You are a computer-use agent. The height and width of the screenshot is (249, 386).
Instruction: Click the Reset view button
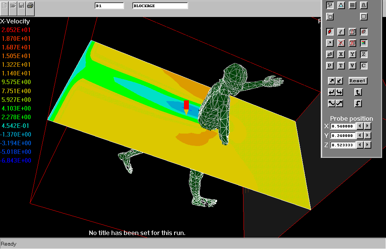357,81
